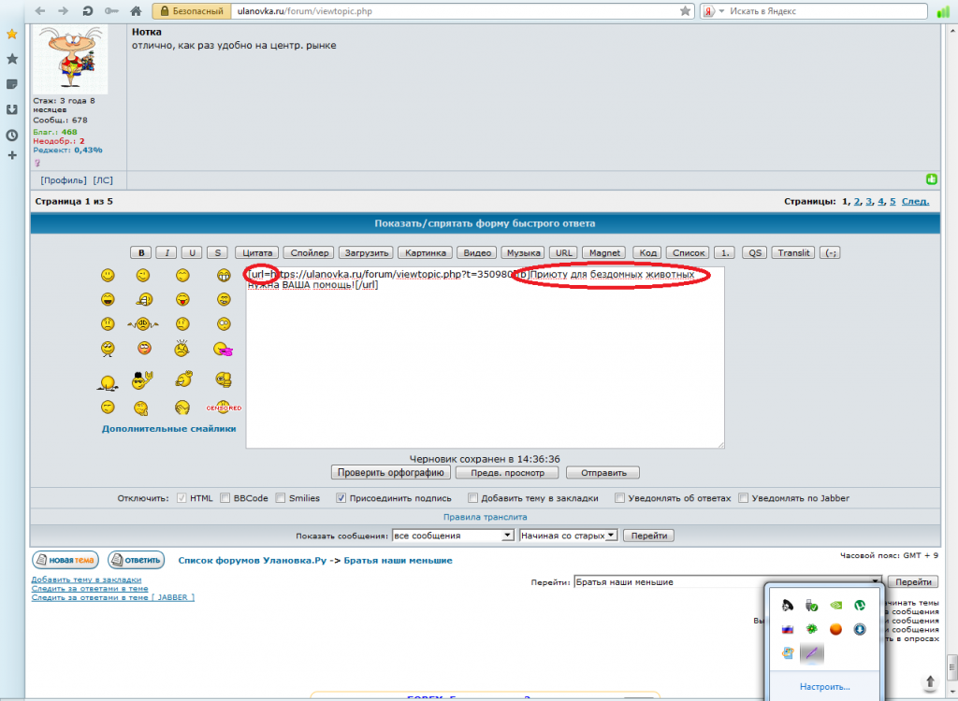Open the Yandex search engine selector arrow
This screenshot has height=701, width=958.
721,11
